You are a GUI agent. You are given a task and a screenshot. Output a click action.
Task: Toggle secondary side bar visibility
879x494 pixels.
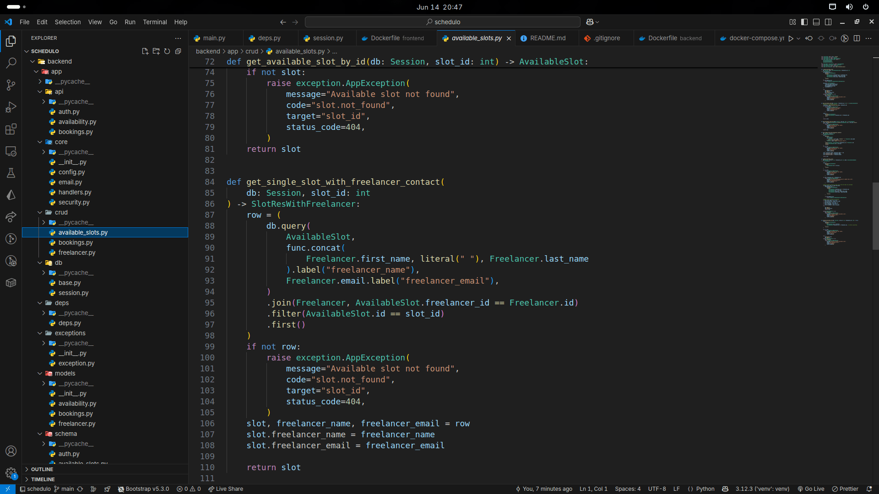(828, 22)
